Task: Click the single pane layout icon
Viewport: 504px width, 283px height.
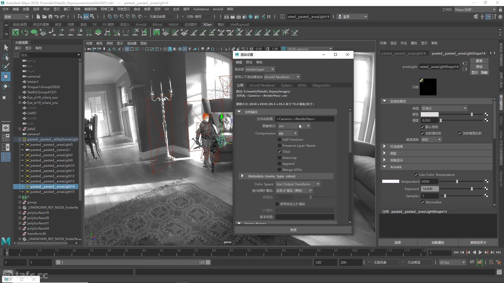Action: [x=6, y=128]
